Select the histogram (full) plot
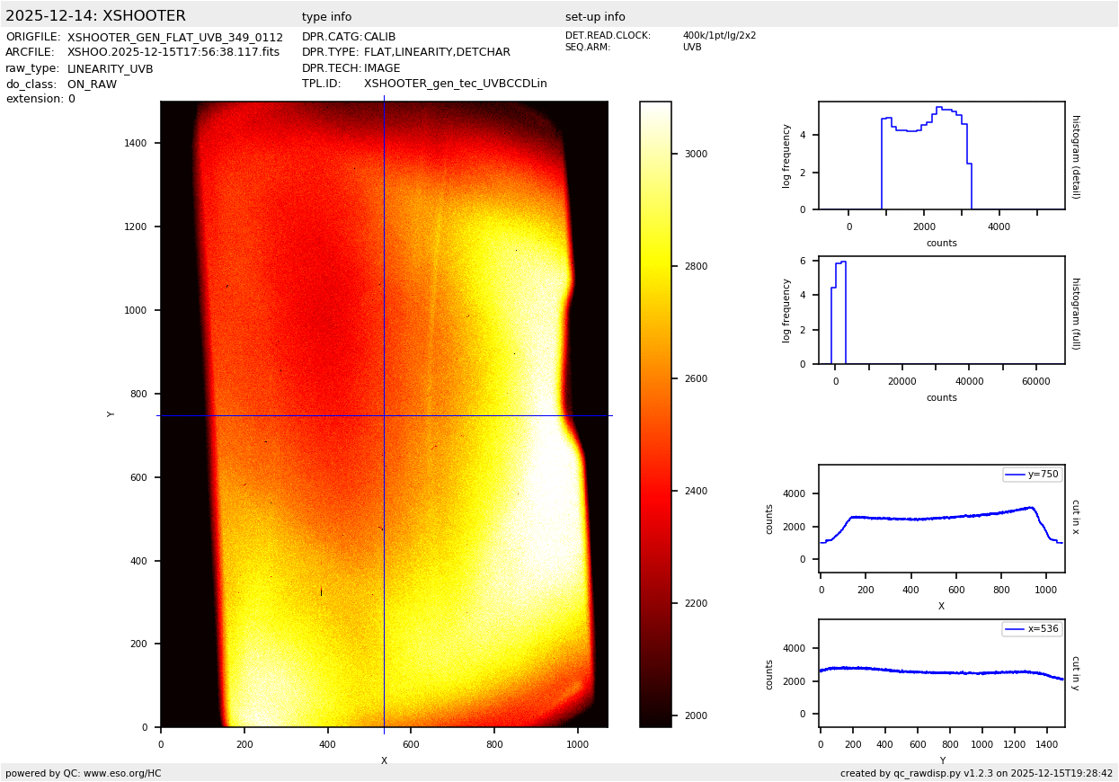Viewport: 1119px width, 782px height. pyautogui.click(x=941, y=310)
